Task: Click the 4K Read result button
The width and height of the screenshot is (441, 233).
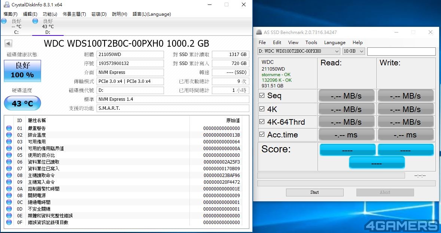Action: point(346,109)
